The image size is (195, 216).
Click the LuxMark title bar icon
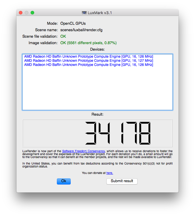click(x=84, y=13)
